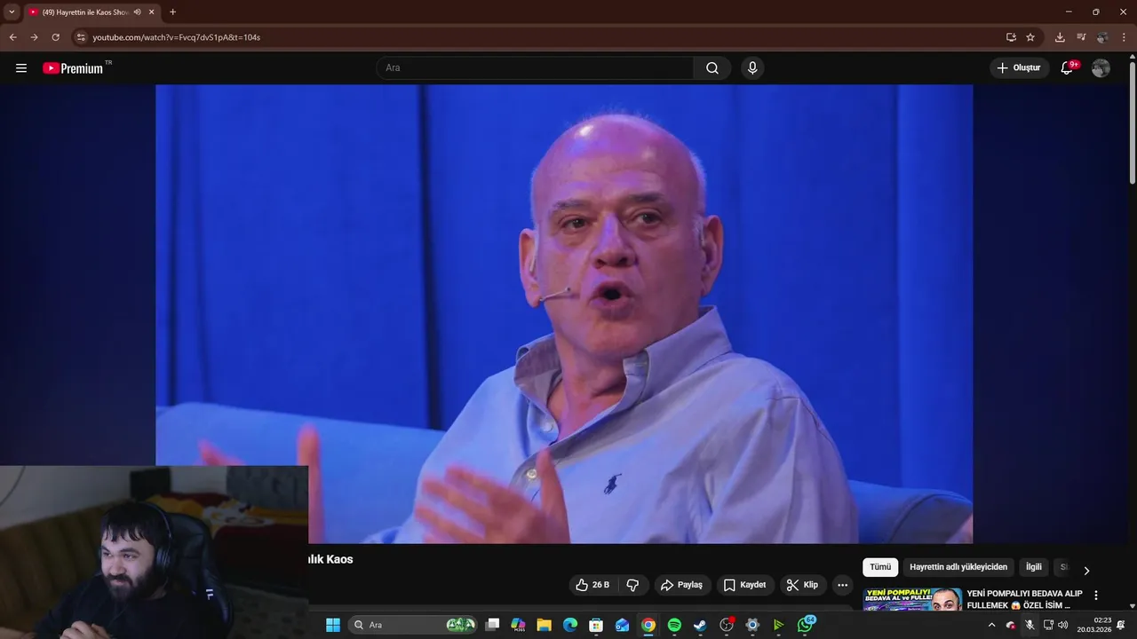Toggle muted microphone tray icon
The width and height of the screenshot is (1137, 639).
tap(1030, 625)
